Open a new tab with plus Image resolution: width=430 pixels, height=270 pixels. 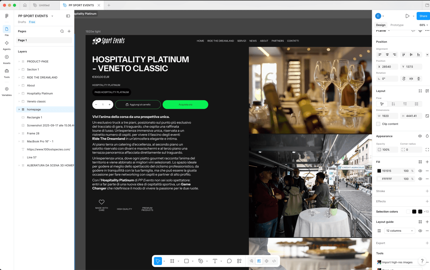(x=109, y=5)
